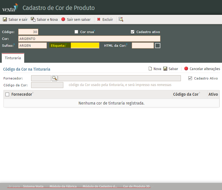222x190 pixels.
Task: Uncheck Cadastro Ativo in Tinturaria section
Action: coord(190,78)
